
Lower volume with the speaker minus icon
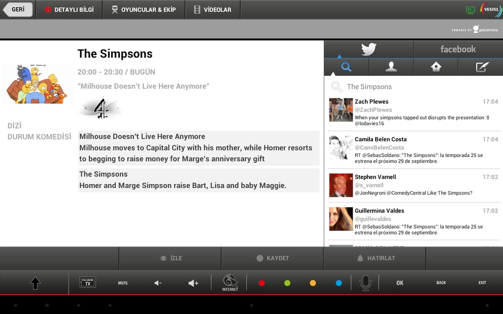[x=158, y=283]
